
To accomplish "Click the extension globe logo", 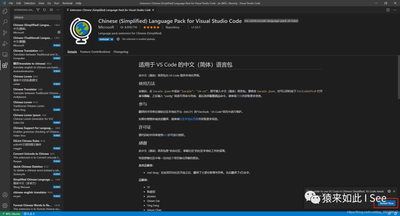I will tap(81, 31).
